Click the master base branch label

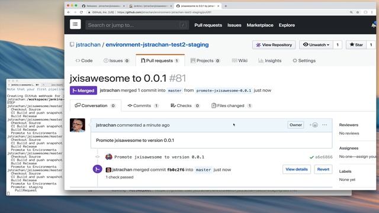[x=175, y=91]
